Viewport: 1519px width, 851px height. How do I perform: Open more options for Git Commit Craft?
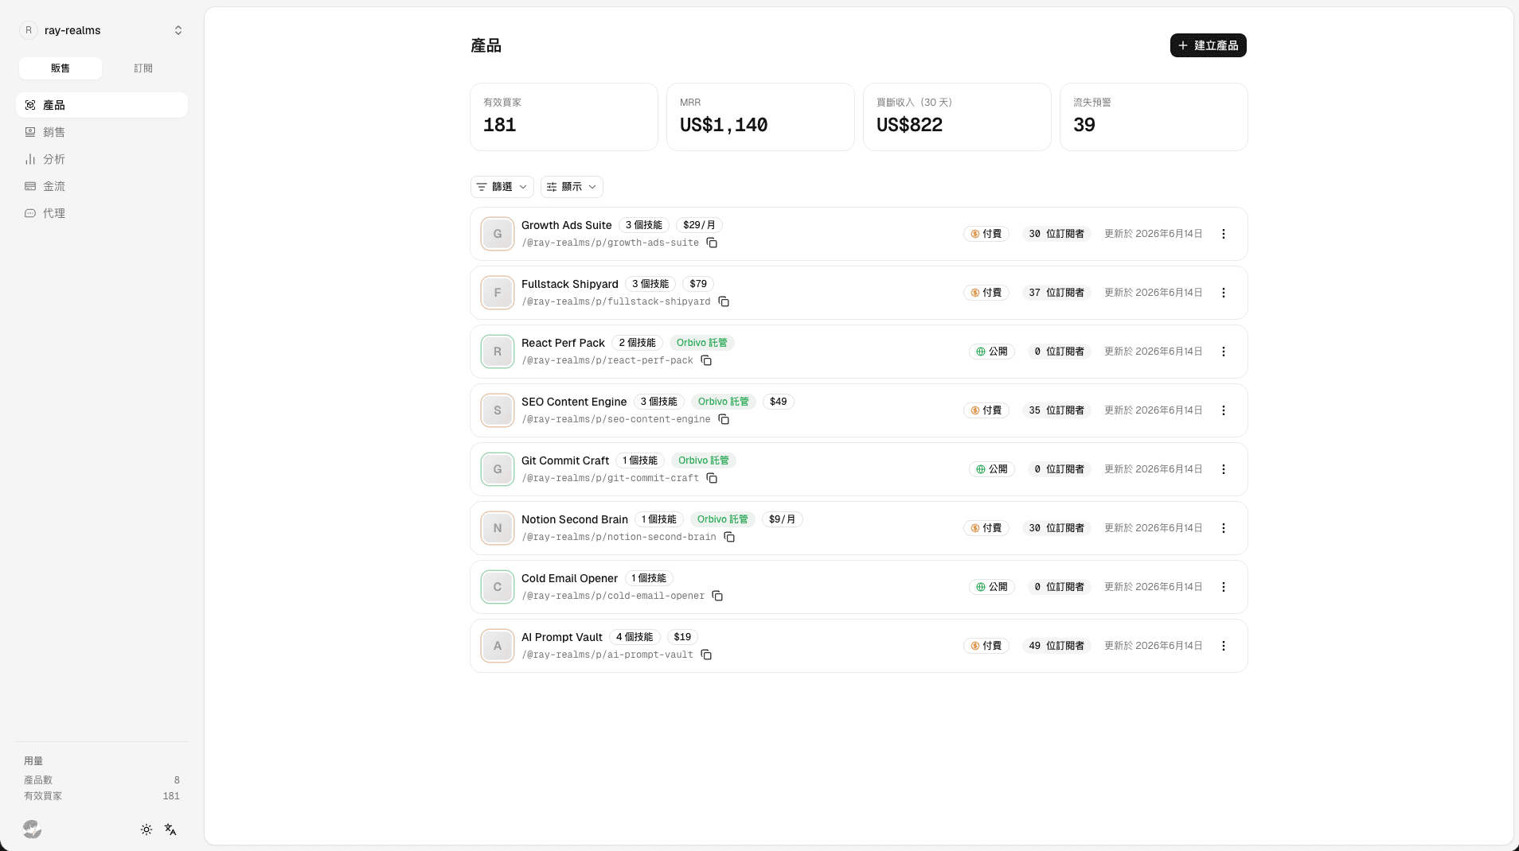pyautogui.click(x=1224, y=469)
